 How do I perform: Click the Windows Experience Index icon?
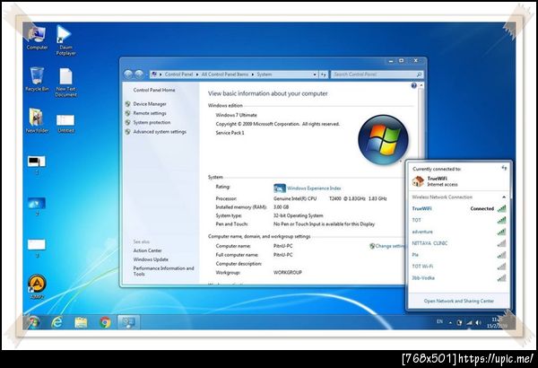pos(279,188)
